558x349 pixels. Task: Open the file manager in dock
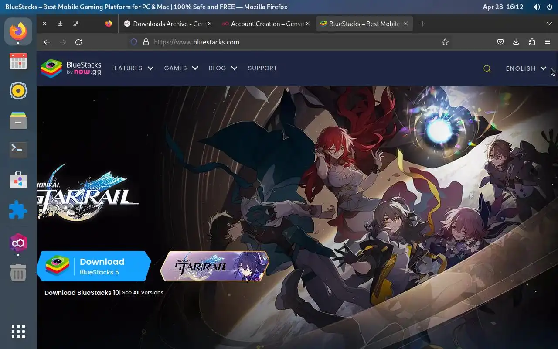click(x=18, y=120)
